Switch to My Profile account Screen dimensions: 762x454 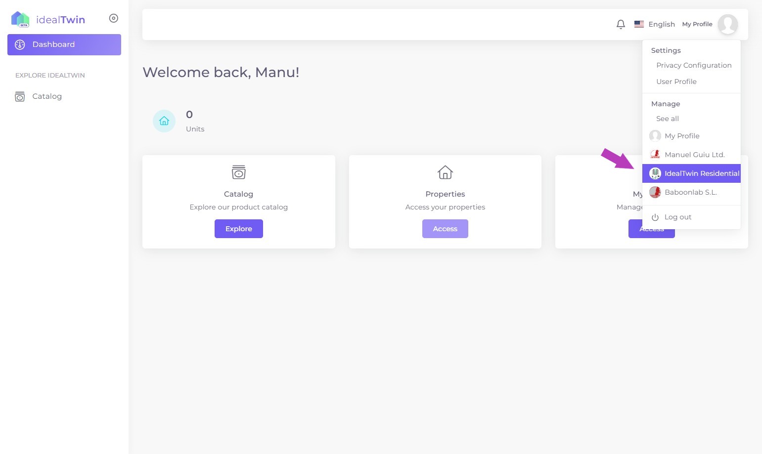(x=681, y=136)
